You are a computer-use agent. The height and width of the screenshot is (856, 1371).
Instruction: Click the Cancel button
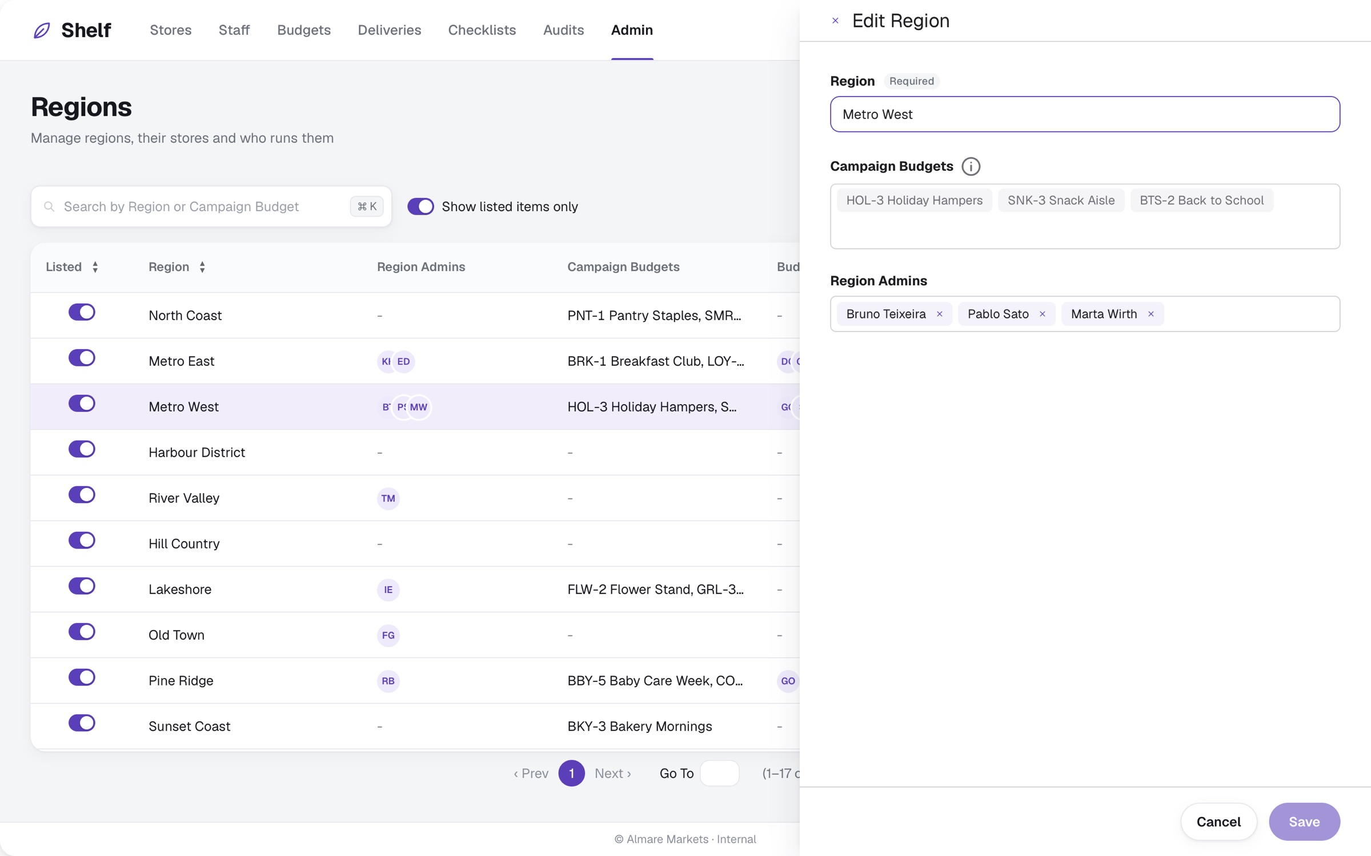coord(1218,822)
